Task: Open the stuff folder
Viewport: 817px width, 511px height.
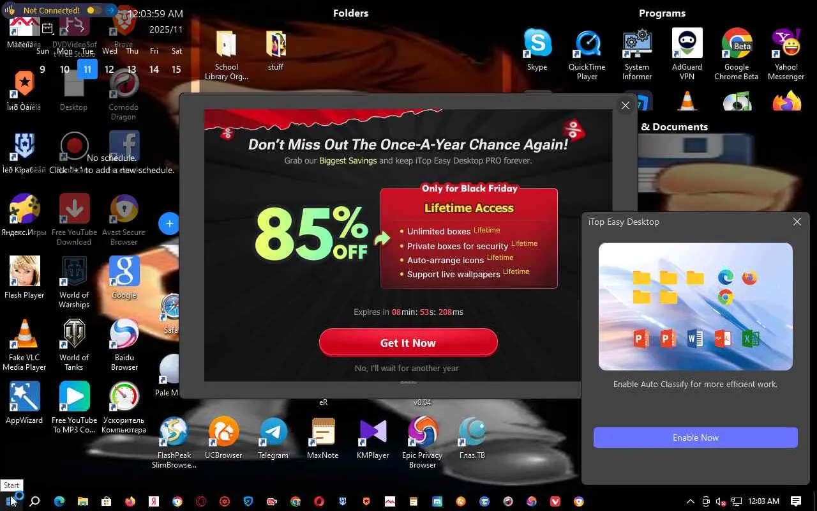Action: (x=276, y=50)
